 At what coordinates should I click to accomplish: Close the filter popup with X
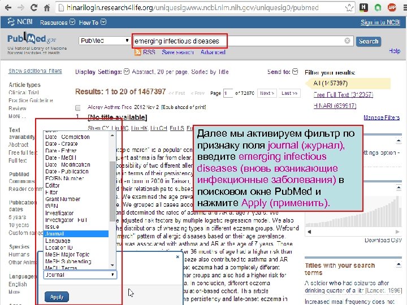point(177,256)
